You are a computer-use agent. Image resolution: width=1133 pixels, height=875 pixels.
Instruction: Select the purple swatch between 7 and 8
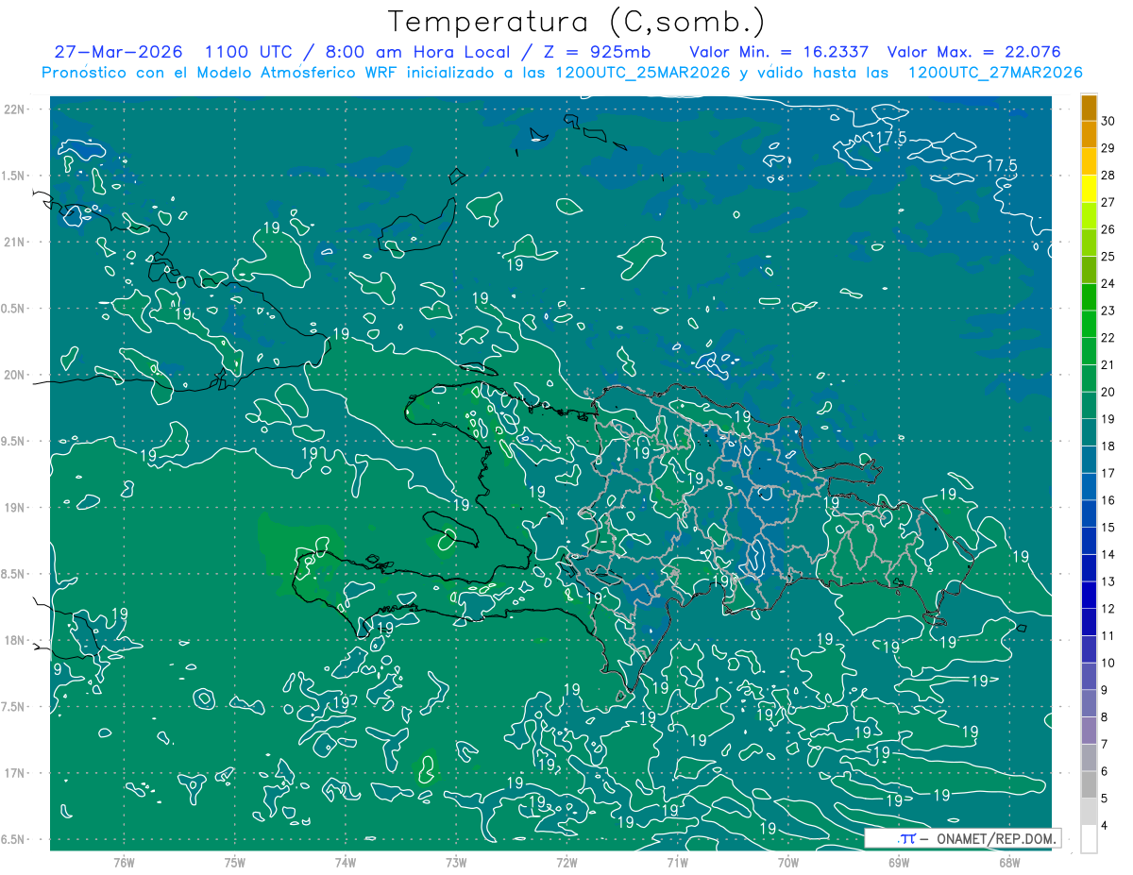(1089, 730)
